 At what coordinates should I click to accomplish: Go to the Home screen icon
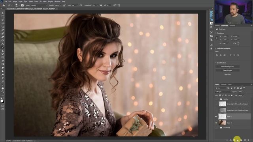pyautogui.click(x=4, y=5)
